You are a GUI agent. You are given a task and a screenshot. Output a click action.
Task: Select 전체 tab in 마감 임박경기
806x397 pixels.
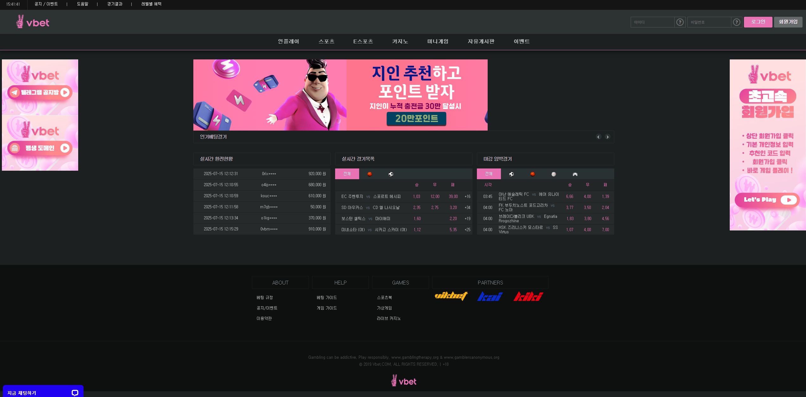pos(489,174)
